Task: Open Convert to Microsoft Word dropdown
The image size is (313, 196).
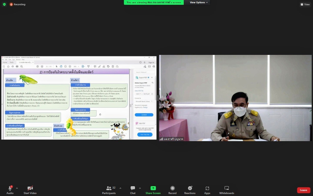Action: point(144,101)
